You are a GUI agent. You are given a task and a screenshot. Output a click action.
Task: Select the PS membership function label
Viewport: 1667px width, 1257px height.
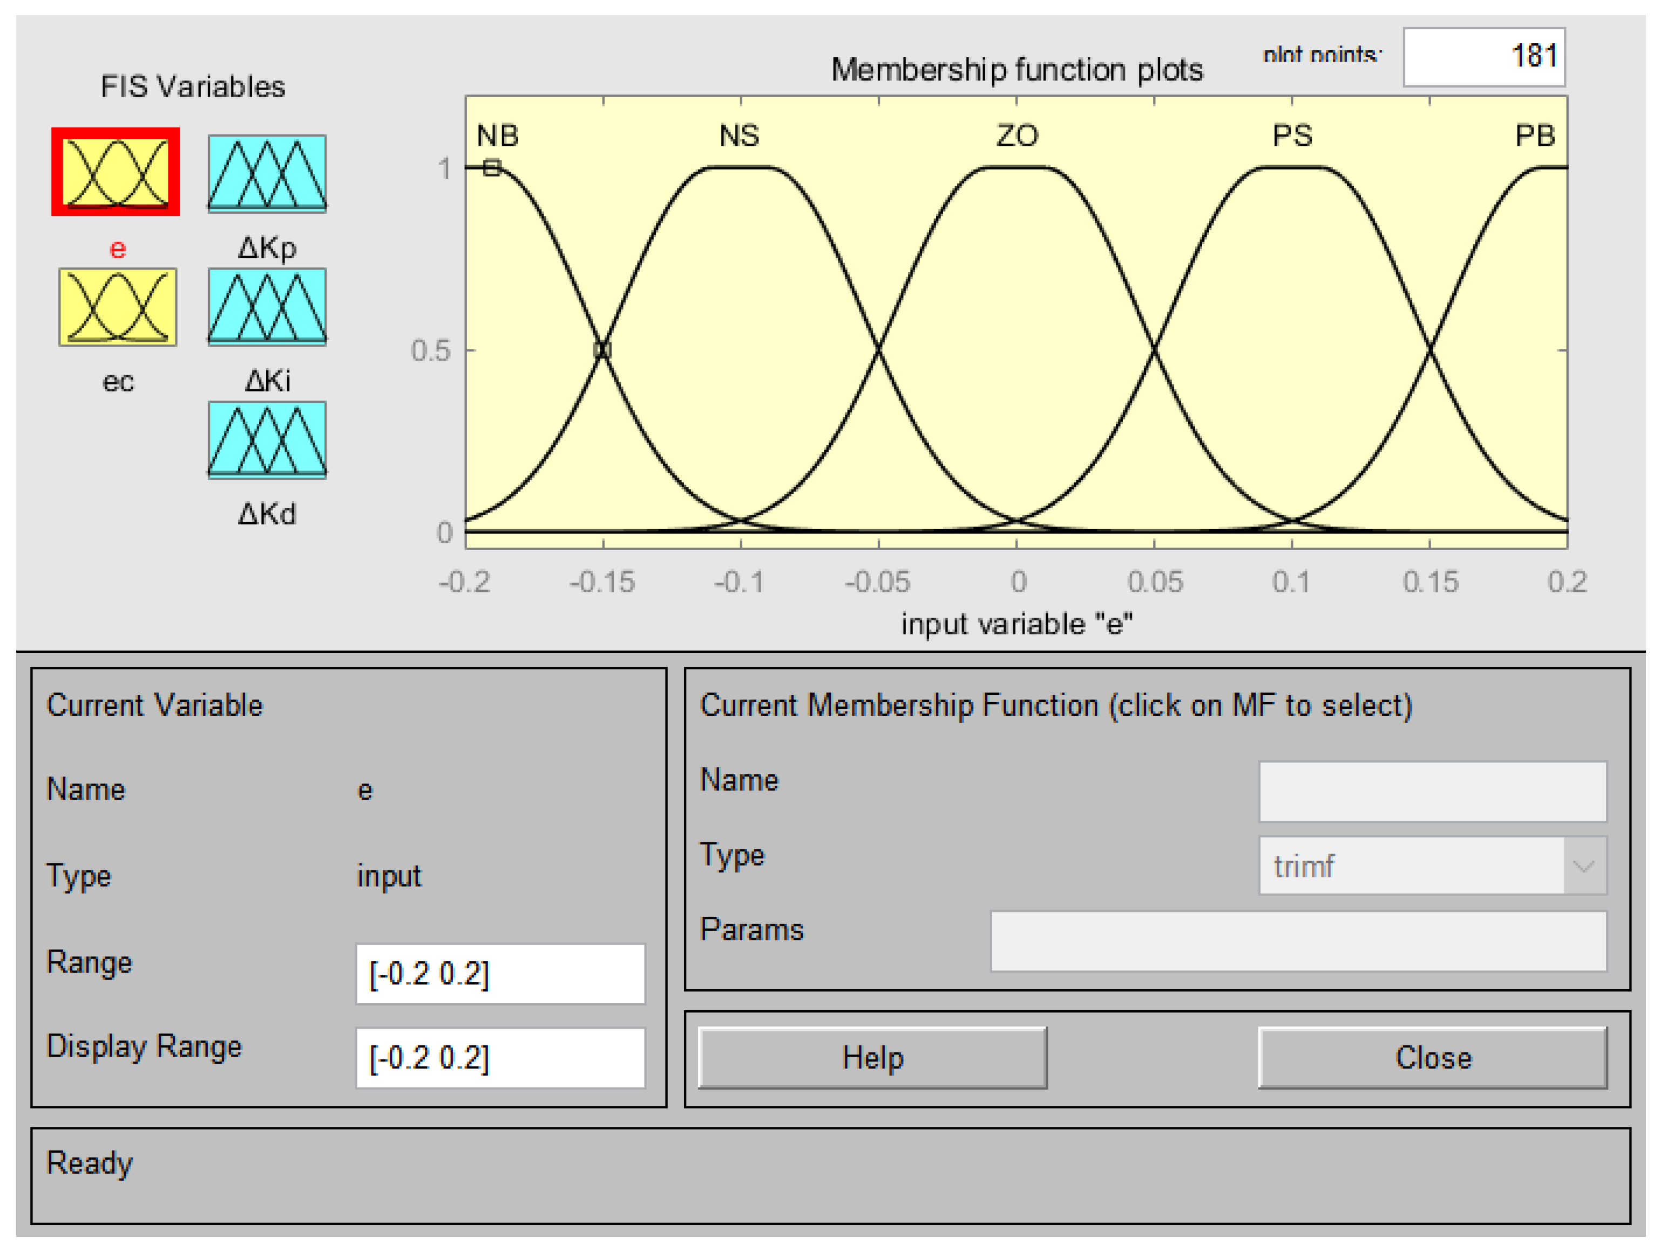[x=1292, y=137]
